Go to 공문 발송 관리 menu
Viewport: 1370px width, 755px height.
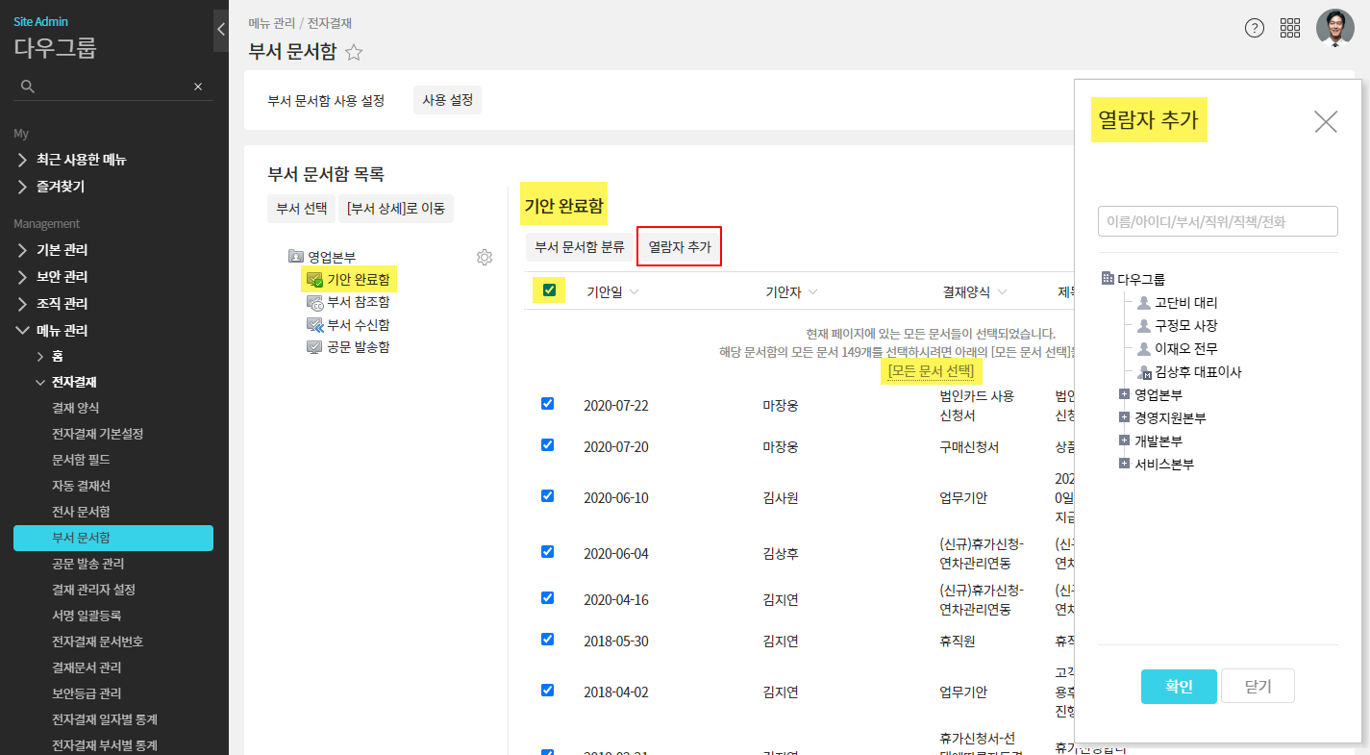[x=88, y=564]
